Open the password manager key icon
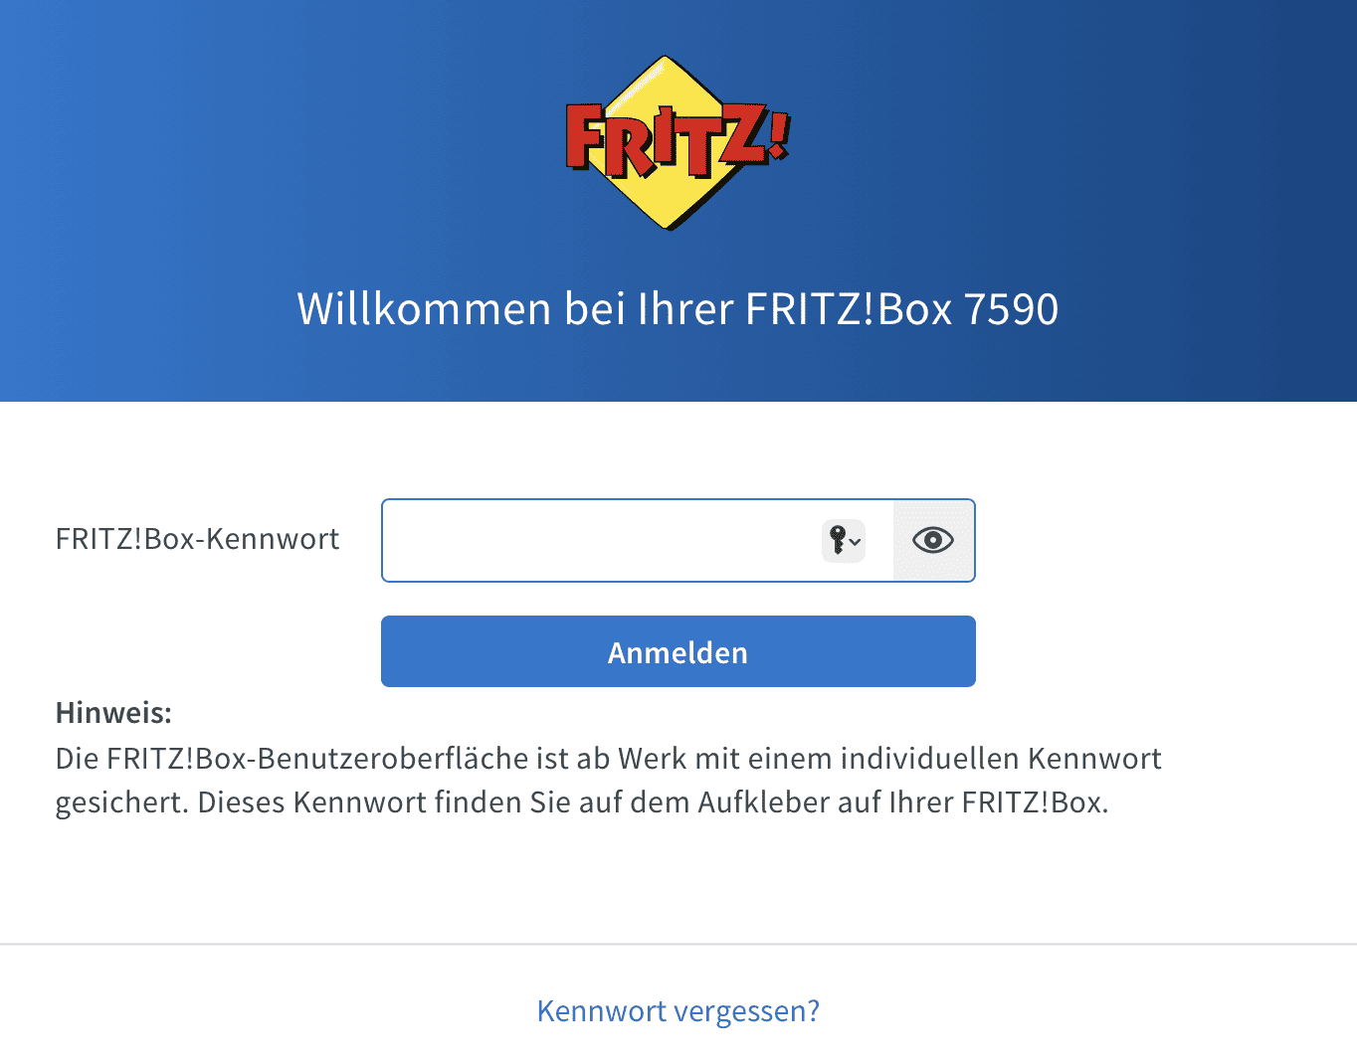This screenshot has height=1064, width=1357. pos(838,541)
